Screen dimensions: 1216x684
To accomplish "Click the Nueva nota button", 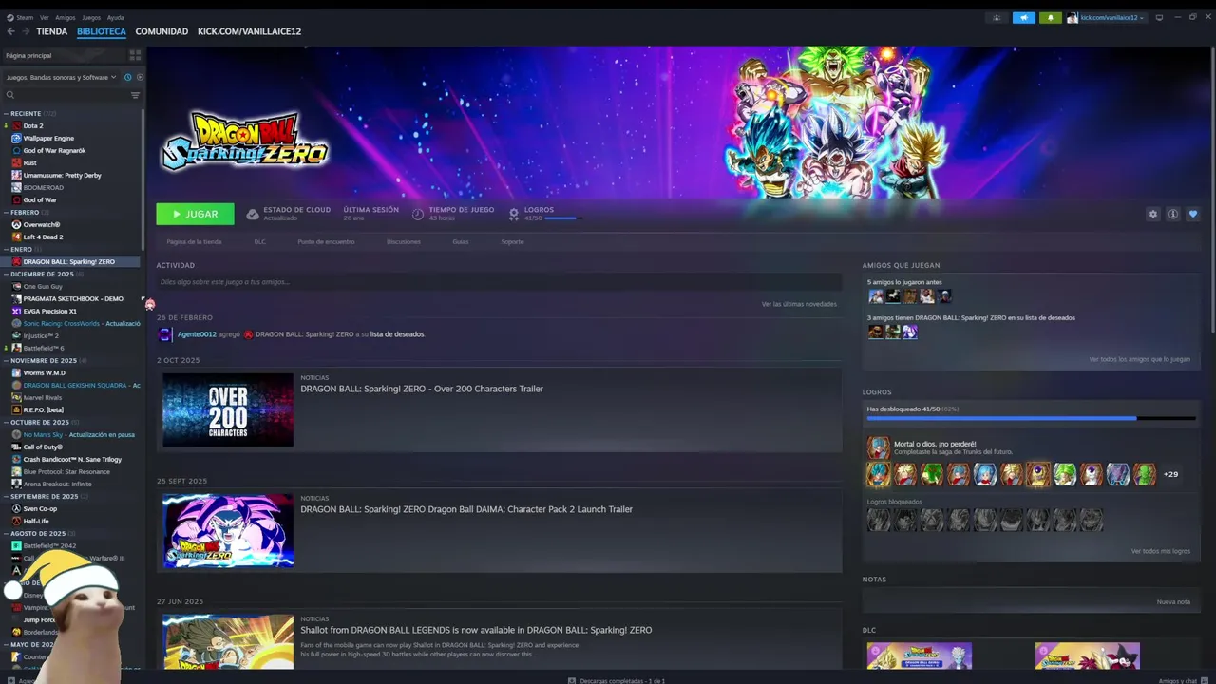I will point(1173,601).
